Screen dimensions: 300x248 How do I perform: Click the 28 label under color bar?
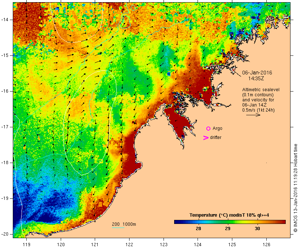pyautogui.click(x=198, y=228)
